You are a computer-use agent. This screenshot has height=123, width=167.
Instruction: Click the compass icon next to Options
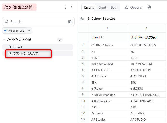click(x=149, y=7)
